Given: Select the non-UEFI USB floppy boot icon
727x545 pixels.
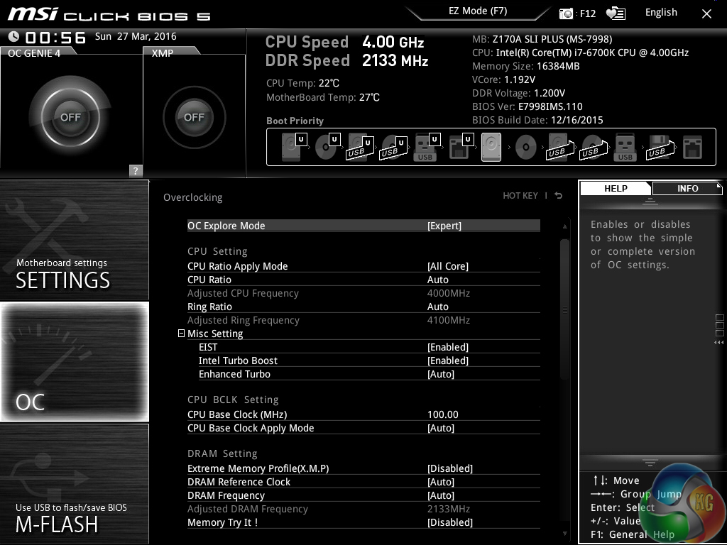Looking at the screenshot, I should pos(657,148).
